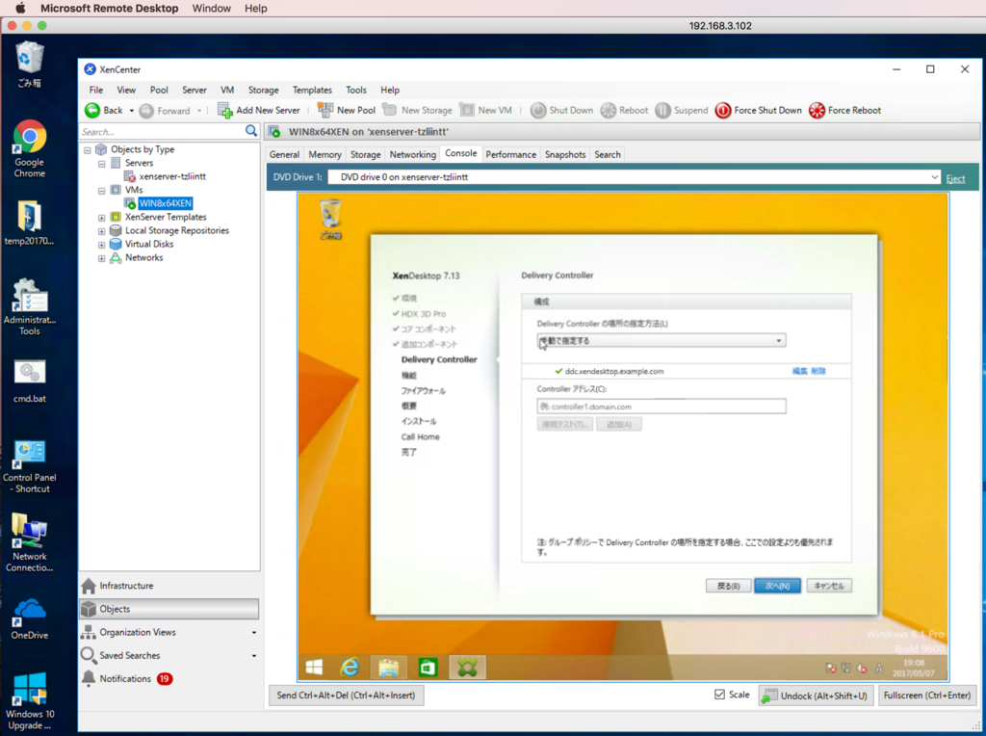Click the Undock button
Screen dimensions: 986x736
(x=816, y=696)
